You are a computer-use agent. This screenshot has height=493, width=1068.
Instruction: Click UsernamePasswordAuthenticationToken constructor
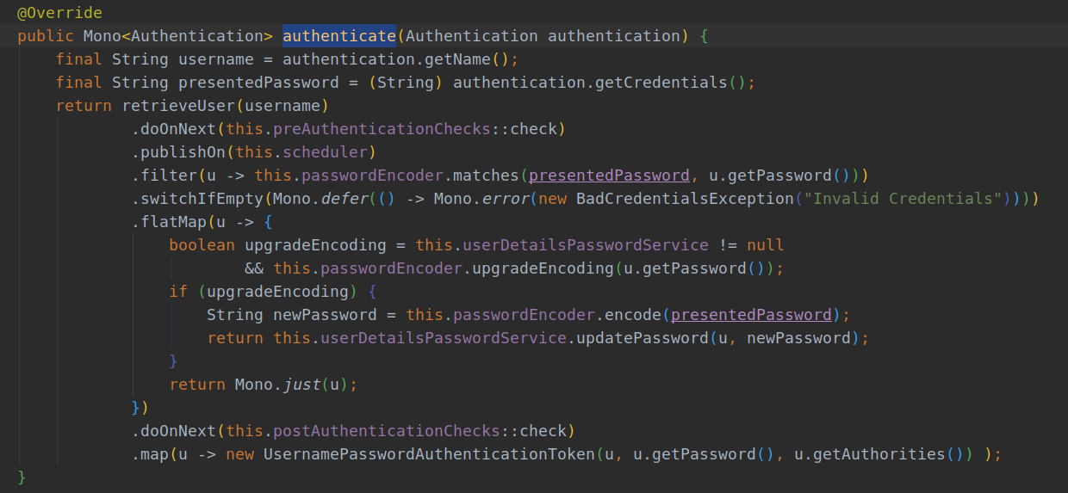(429, 454)
